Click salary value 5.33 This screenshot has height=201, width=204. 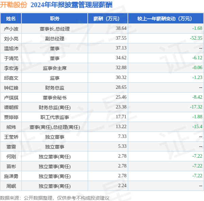click(x=122, y=146)
